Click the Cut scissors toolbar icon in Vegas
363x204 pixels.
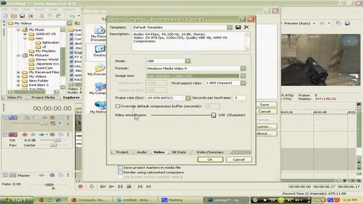pos(42,16)
